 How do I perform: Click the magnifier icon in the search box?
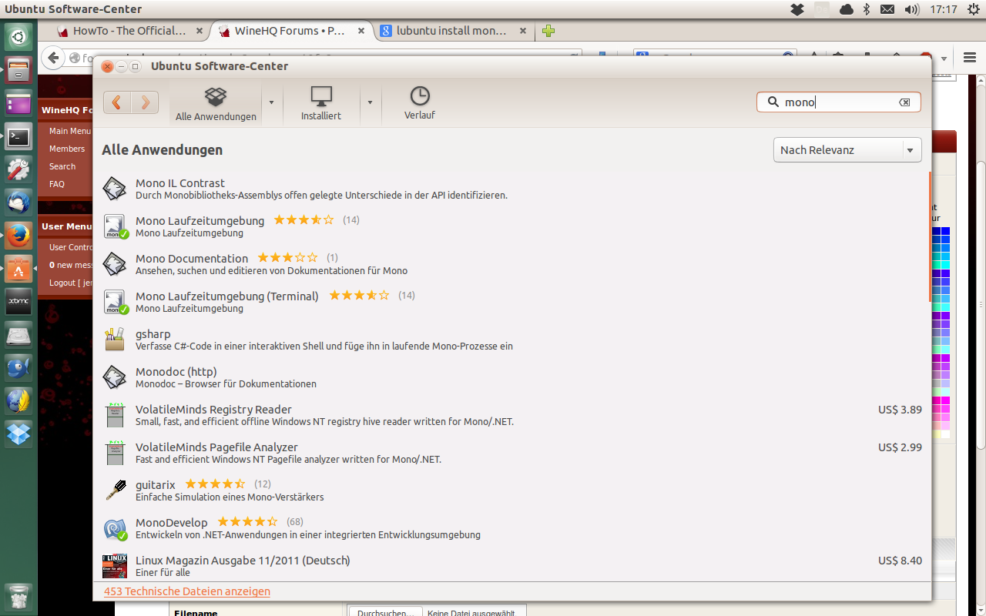click(x=773, y=102)
